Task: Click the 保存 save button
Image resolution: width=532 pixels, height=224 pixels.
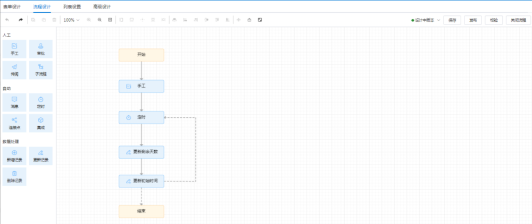Action: [452, 20]
